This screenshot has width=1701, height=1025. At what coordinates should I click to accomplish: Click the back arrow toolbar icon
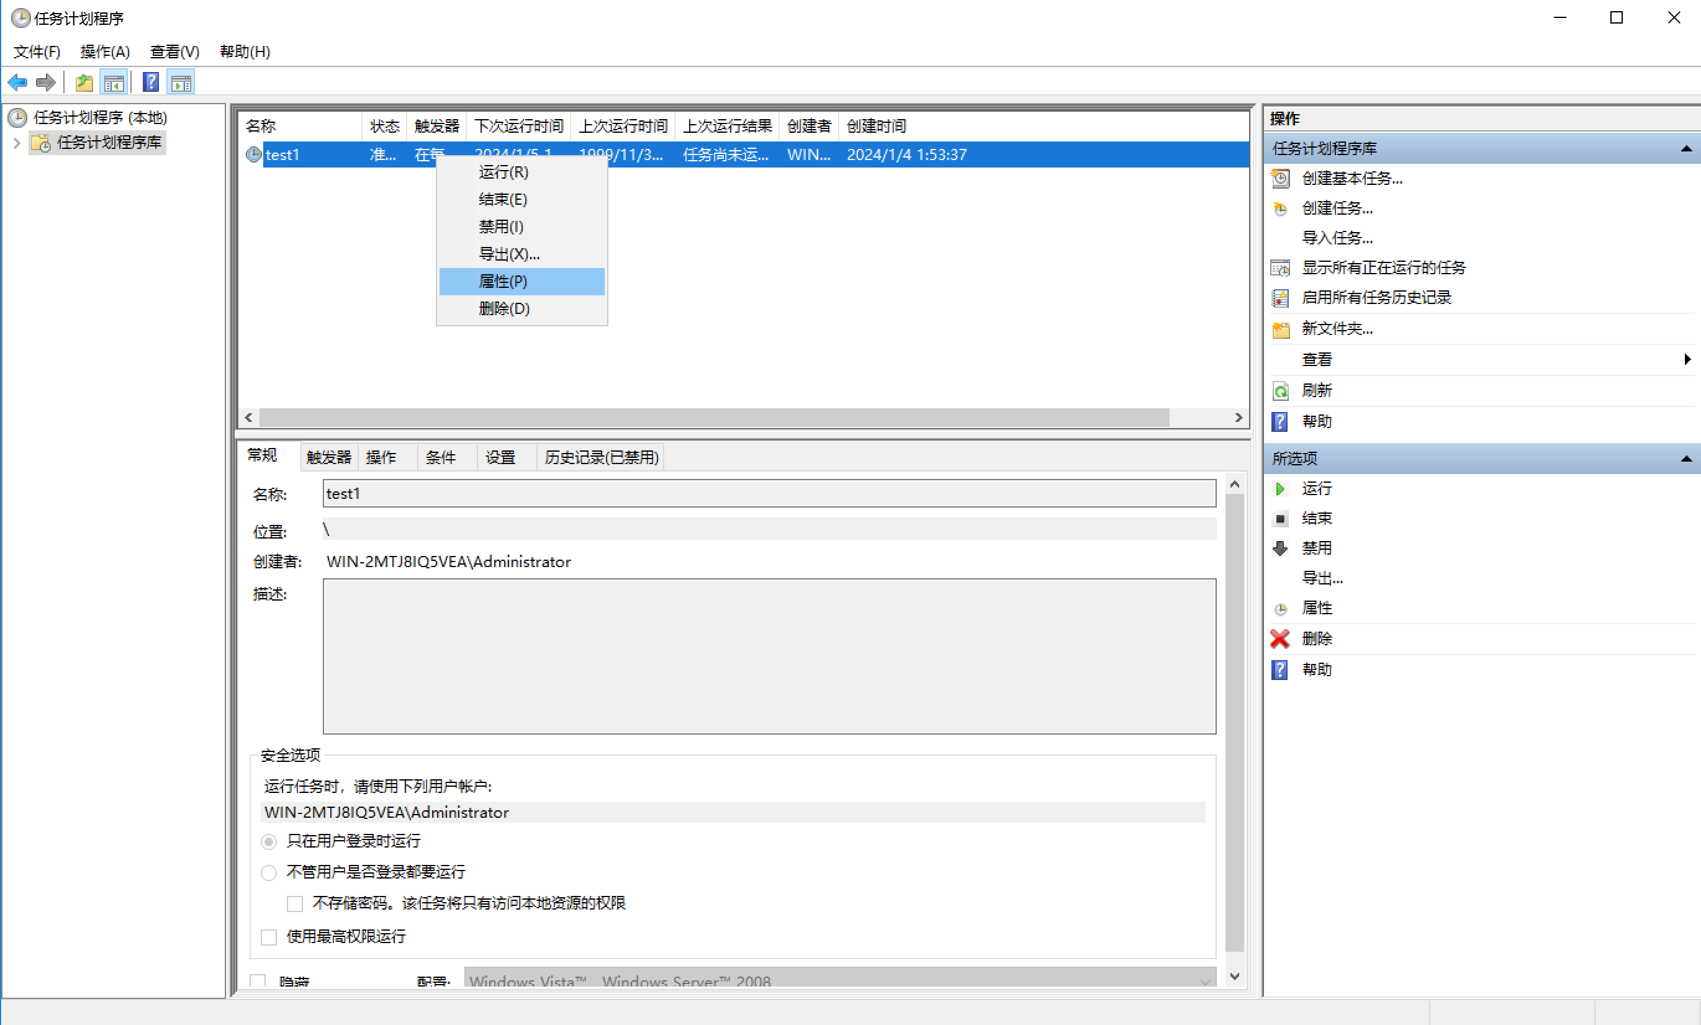(17, 83)
